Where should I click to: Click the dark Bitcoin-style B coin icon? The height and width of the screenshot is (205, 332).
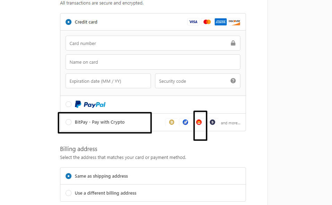[x=212, y=122]
